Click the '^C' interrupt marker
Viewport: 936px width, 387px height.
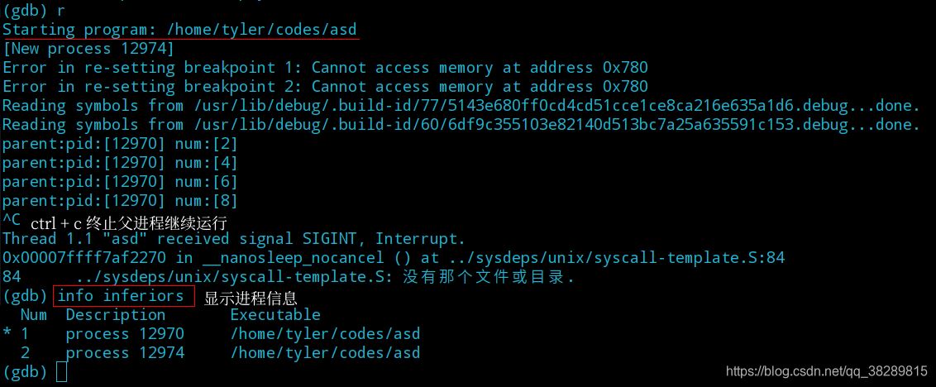tap(12, 220)
